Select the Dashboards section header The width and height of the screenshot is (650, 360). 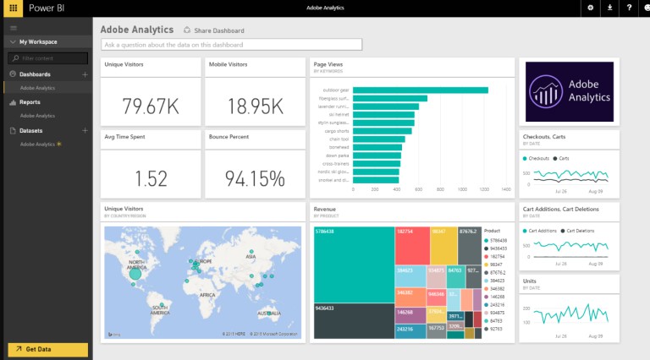tap(35, 74)
